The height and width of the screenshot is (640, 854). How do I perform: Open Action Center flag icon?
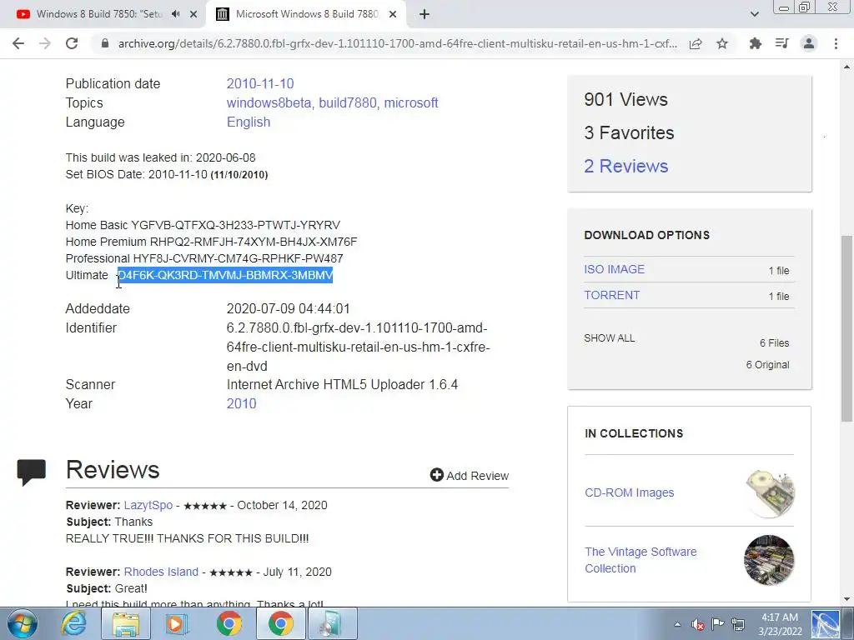coord(718,624)
